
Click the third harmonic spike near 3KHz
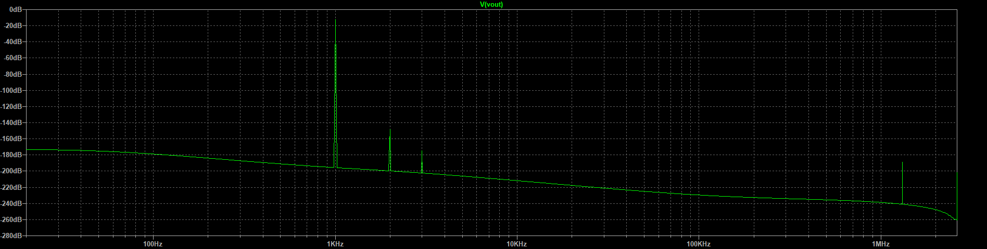tap(422, 162)
